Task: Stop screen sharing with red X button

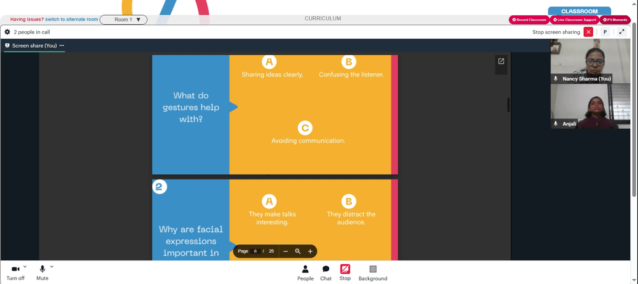Action: tap(588, 32)
